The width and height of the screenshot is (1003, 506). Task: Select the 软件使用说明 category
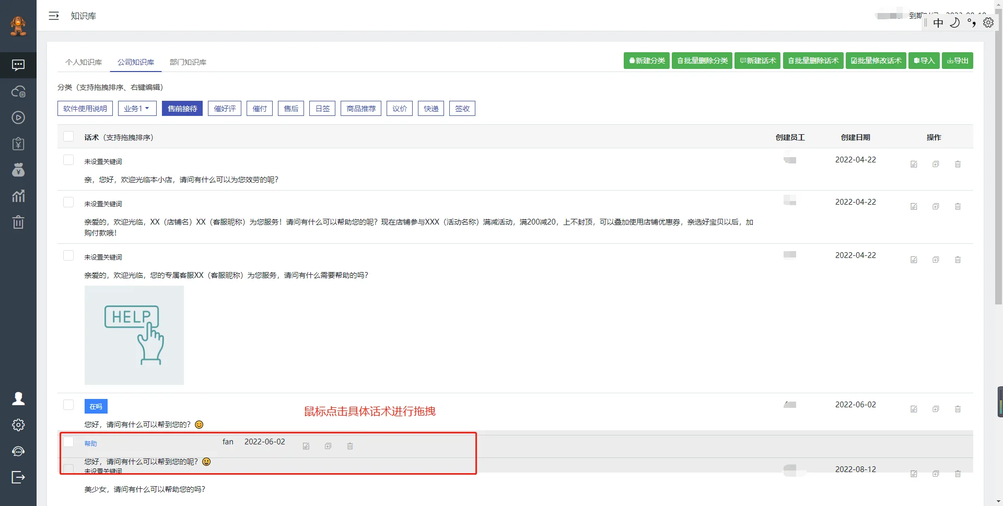click(x=85, y=109)
